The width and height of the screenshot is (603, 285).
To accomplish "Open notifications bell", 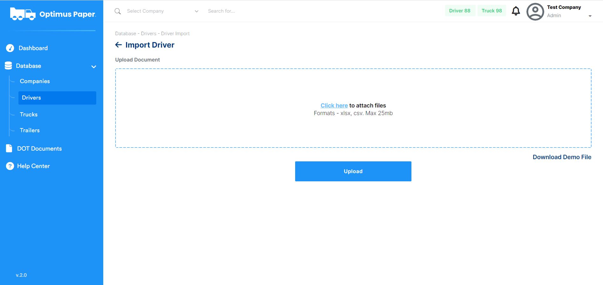I will click(x=516, y=11).
